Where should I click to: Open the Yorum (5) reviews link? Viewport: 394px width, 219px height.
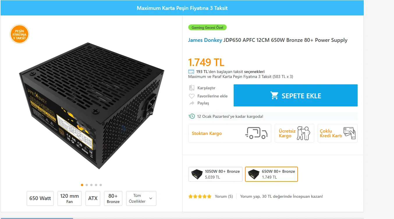pyautogui.click(x=224, y=196)
